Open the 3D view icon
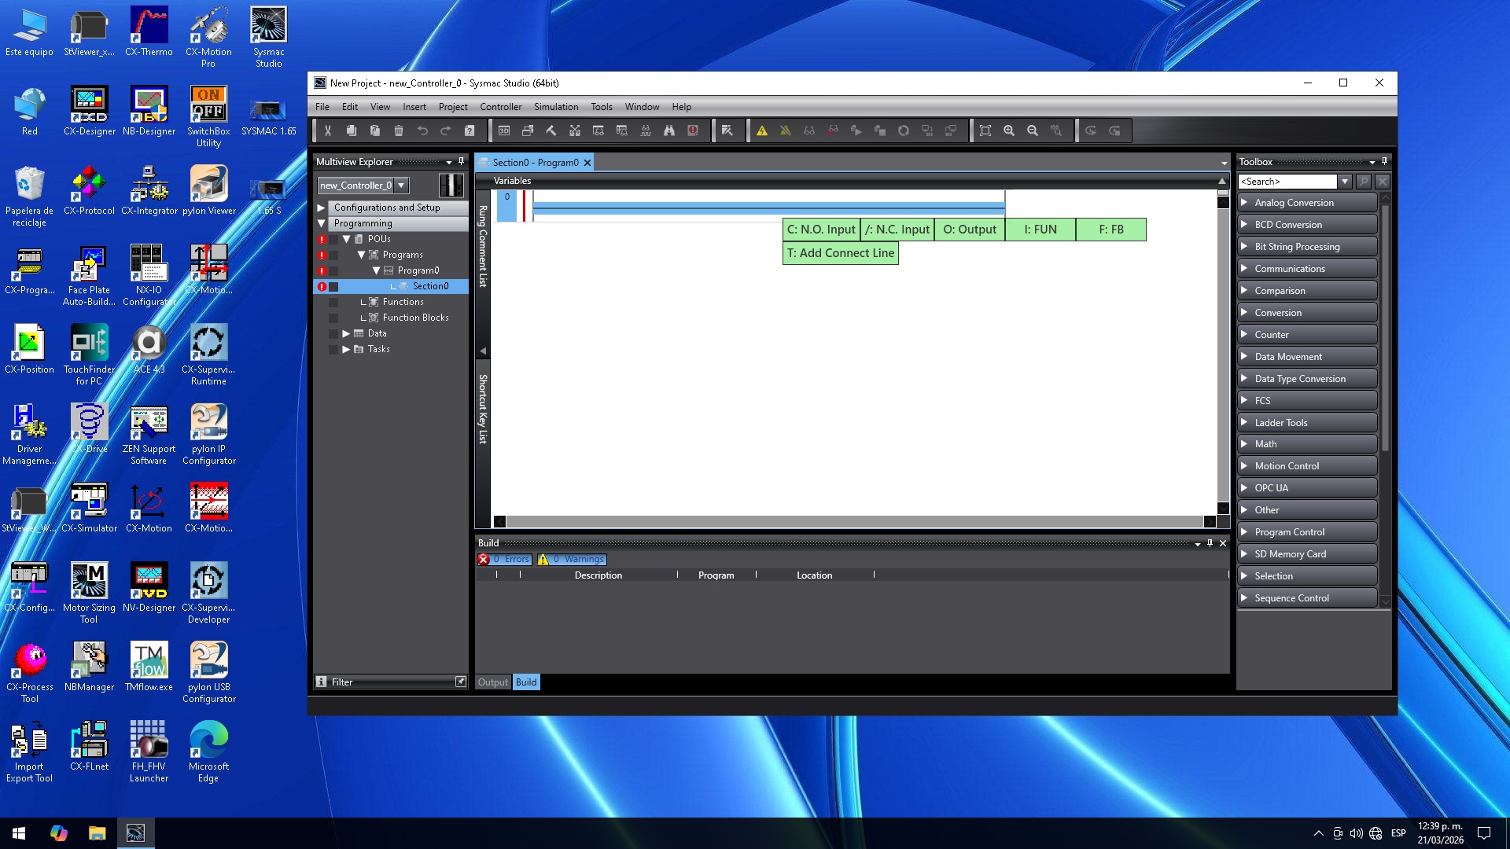Screen dimensions: 1510x849 pyautogui.click(x=504, y=130)
